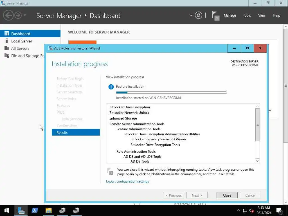Click the blue info icon beside Feature installation
The width and height of the screenshot is (288, 216).
pyautogui.click(x=111, y=87)
